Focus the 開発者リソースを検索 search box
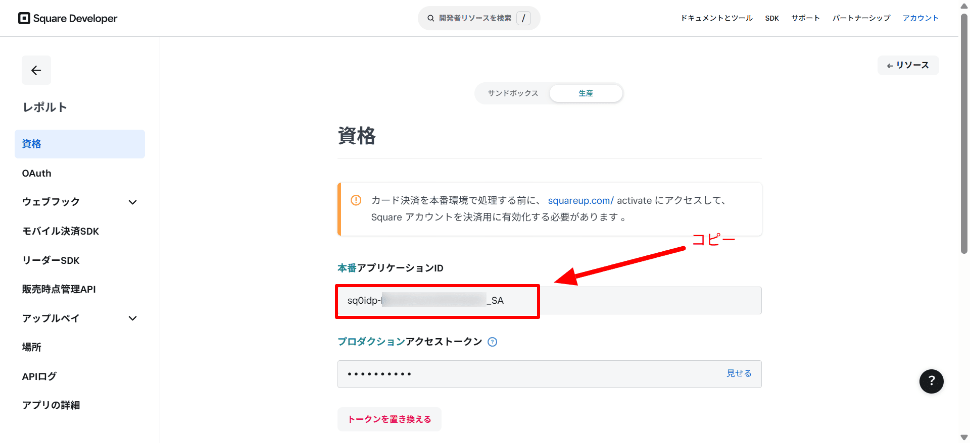Viewport: 970px width, 443px height. coord(479,18)
